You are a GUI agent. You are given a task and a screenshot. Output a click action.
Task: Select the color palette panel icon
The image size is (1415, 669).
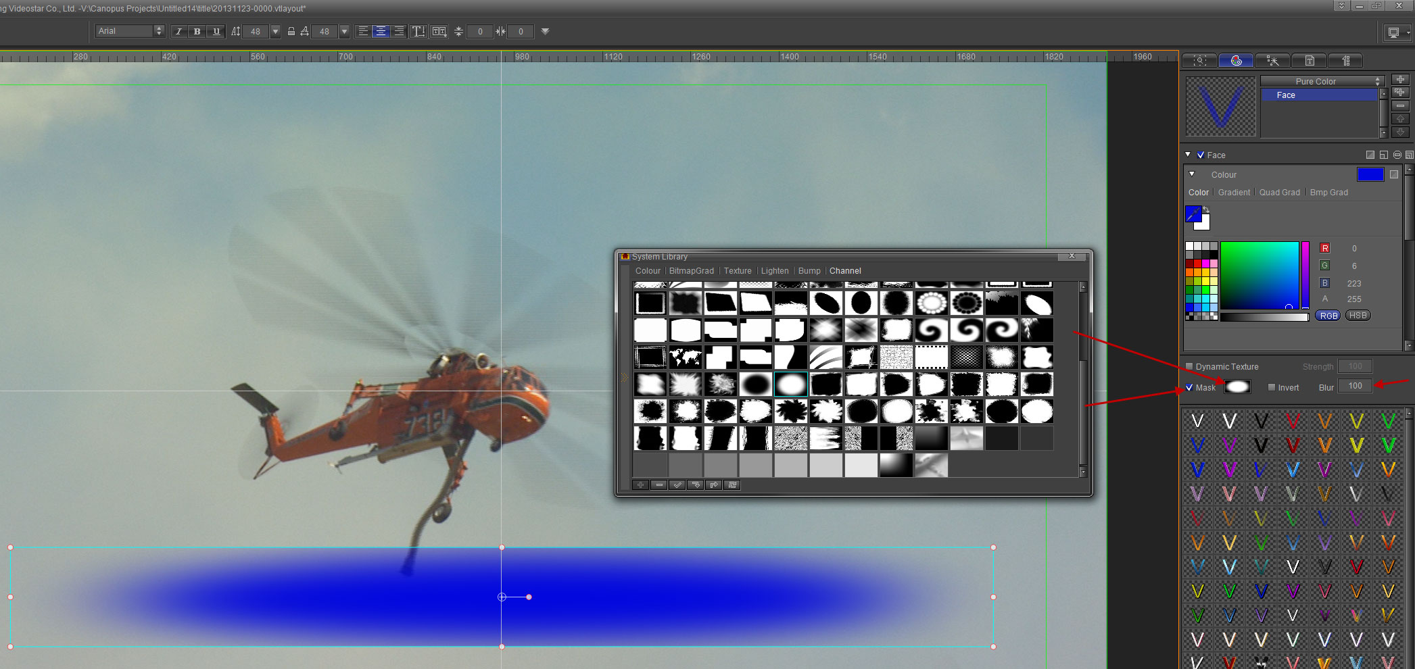(x=1236, y=61)
